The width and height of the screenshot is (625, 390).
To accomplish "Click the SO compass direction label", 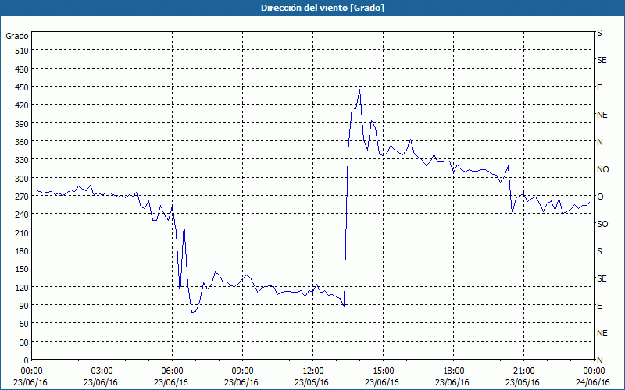I will click(x=602, y=224).
